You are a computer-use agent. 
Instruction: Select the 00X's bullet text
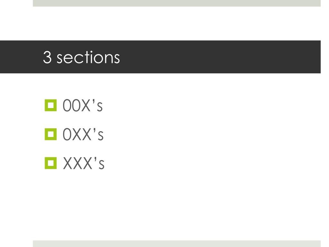(x=83, y=106)
